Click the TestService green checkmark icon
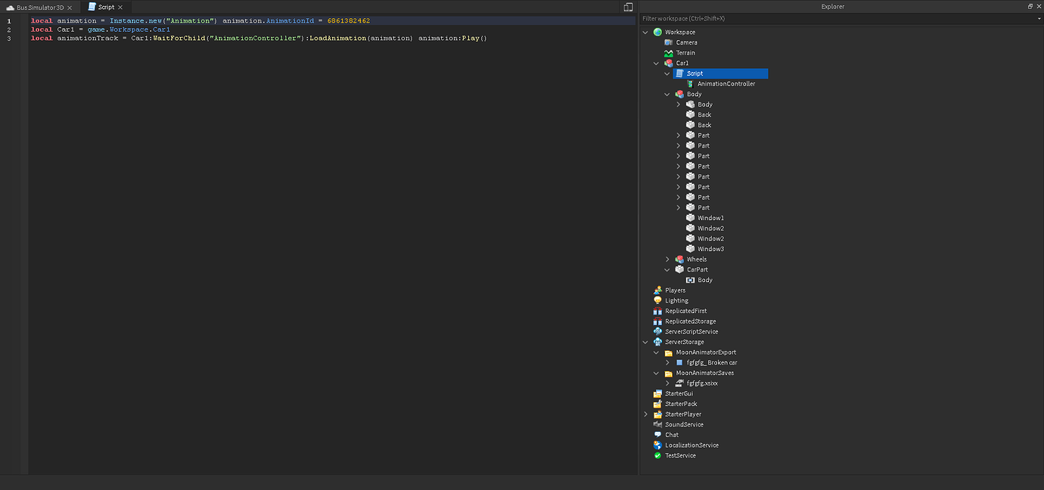 pos(657,455)
